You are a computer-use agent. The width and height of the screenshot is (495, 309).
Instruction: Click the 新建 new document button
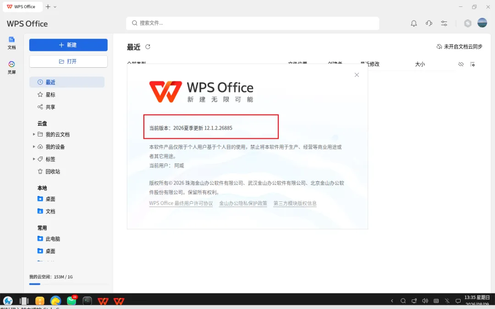pos(68,45)
